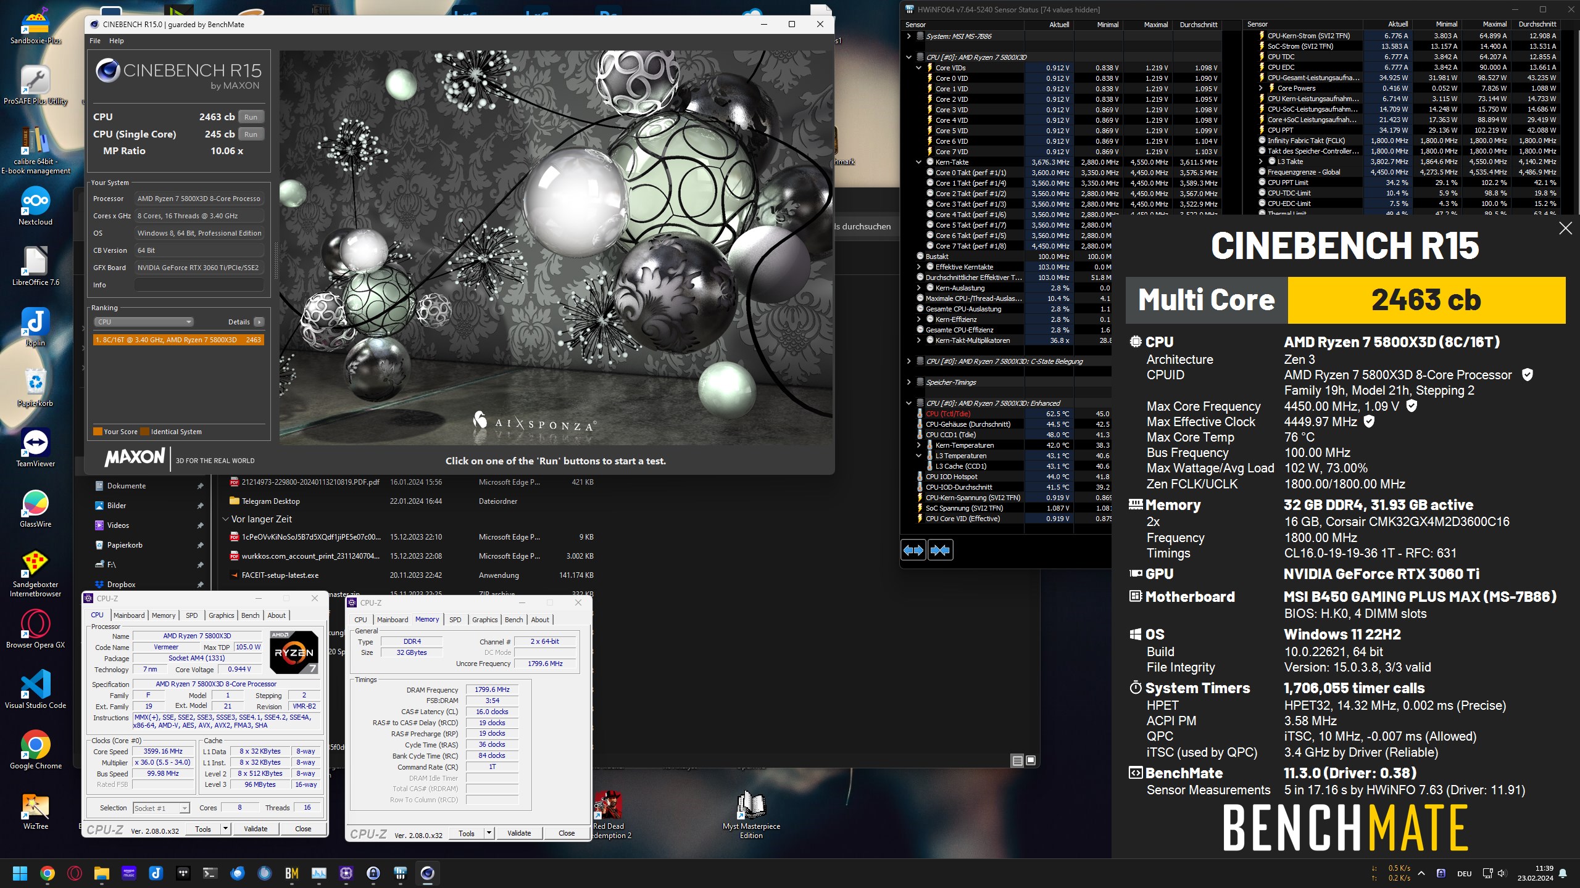Close BenchMate result overlay with X
The height and width of the screenshot is (888, 1580).
point(1565,228)
